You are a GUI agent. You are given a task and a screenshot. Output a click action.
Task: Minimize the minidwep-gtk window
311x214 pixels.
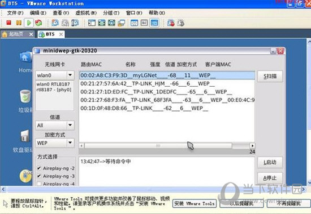(x=273, y=51)
